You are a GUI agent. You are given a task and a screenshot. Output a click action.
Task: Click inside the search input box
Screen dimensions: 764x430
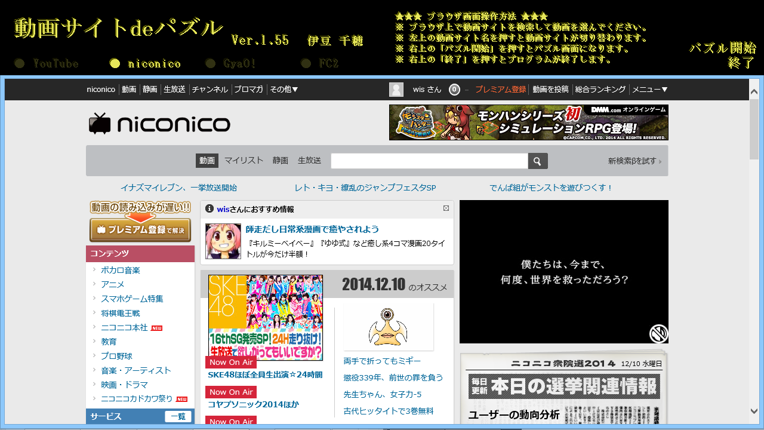pos(429,161)
